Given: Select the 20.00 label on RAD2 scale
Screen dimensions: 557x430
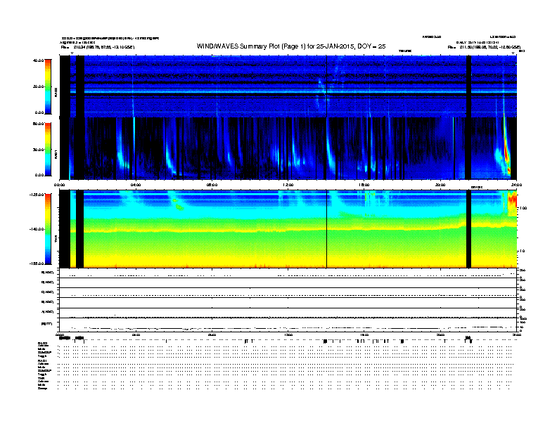Looking at the screenshot, I should coord(38,86).
